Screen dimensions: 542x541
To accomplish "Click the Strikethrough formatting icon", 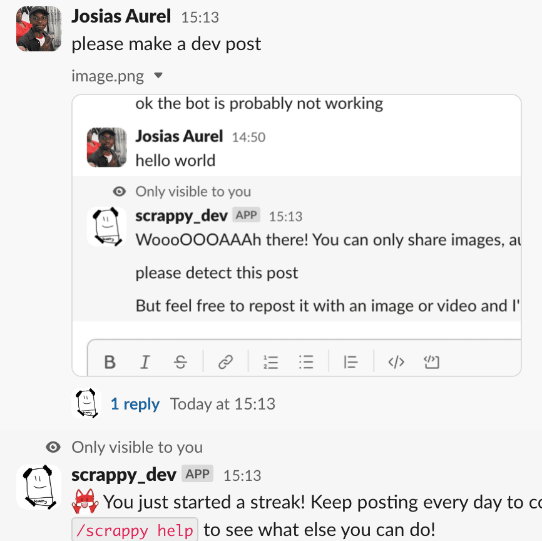I will [180, 362].
